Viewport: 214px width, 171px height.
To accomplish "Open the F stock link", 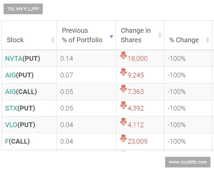I will [7, 141].
